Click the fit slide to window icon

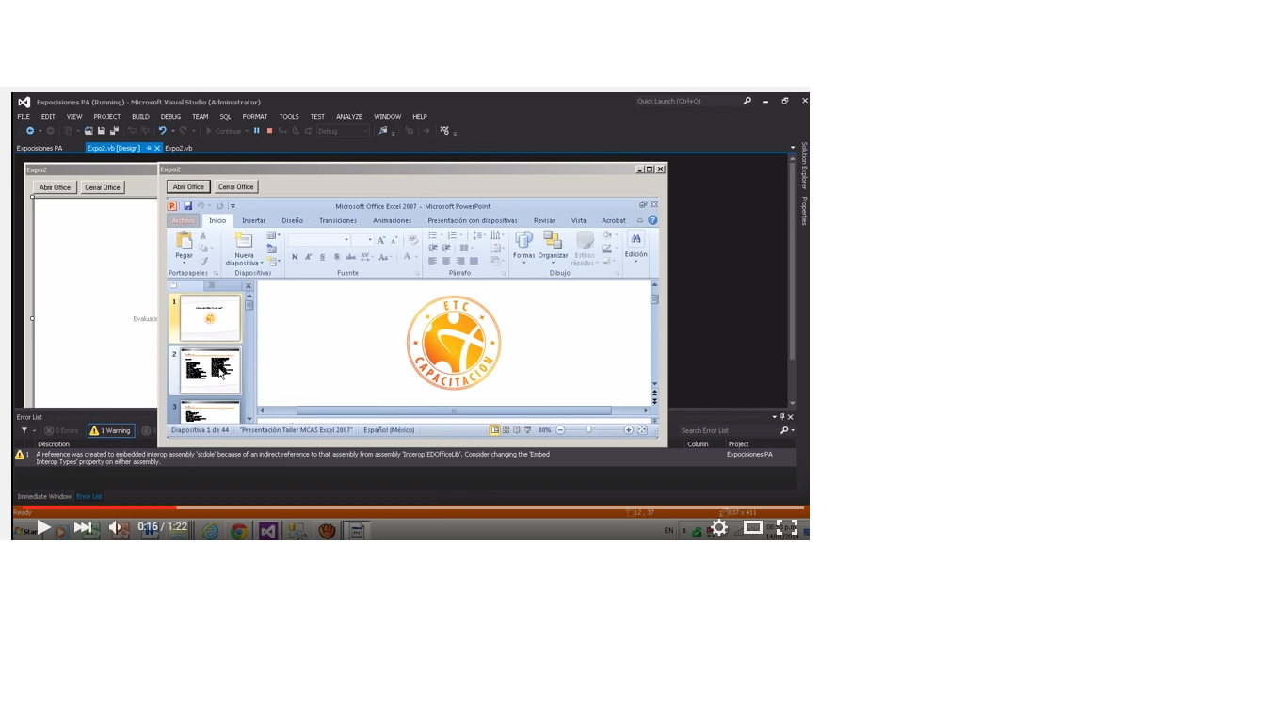642,430
